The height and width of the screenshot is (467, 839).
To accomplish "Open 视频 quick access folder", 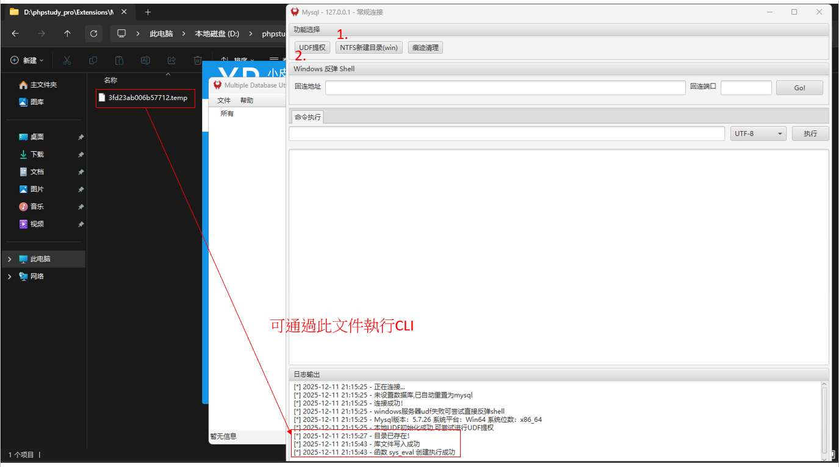I will pos(31,224).
